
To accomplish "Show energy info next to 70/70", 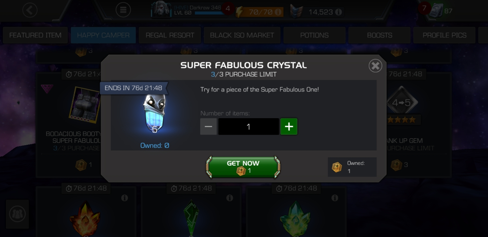I will (278, 12).
